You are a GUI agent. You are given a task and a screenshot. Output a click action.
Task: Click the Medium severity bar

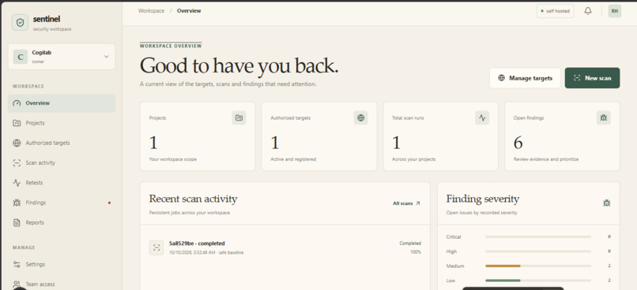[538, 266]
